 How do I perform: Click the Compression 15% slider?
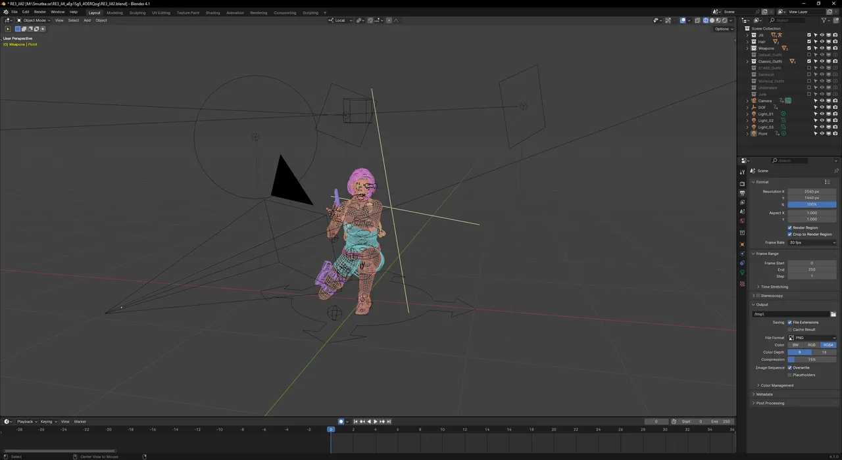pyautogui.click(x=812, y=359)
